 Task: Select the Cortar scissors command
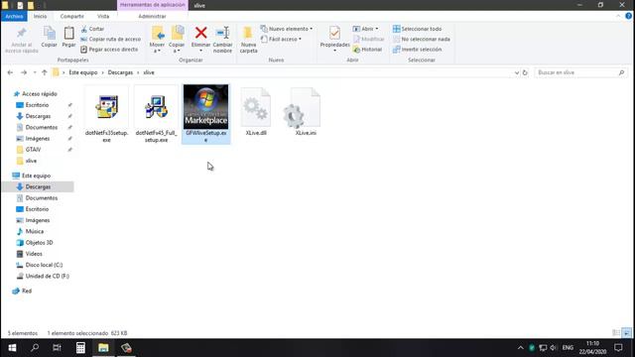coord(92,29)
